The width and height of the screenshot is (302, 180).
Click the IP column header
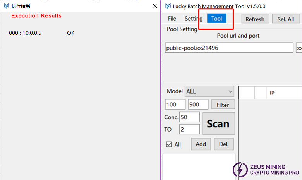click(x=272, y=93)
